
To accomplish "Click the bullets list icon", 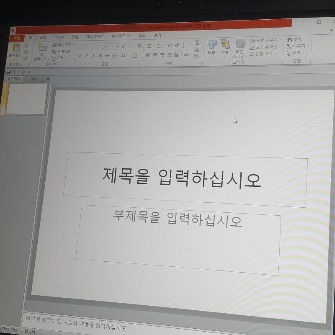I will [150, 46].
